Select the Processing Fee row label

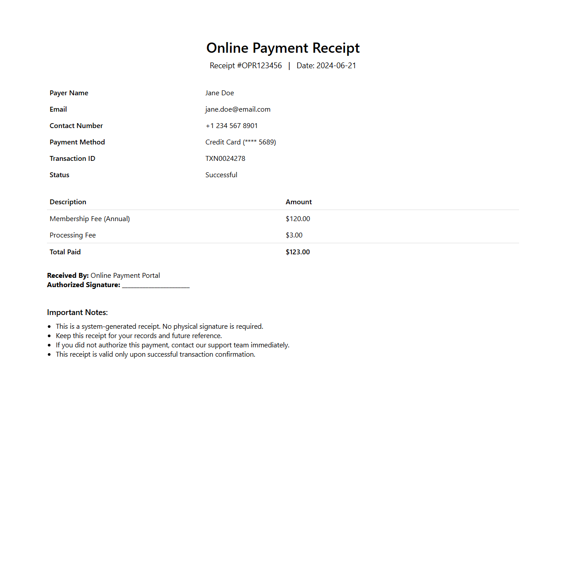click(x=73, y=235)
